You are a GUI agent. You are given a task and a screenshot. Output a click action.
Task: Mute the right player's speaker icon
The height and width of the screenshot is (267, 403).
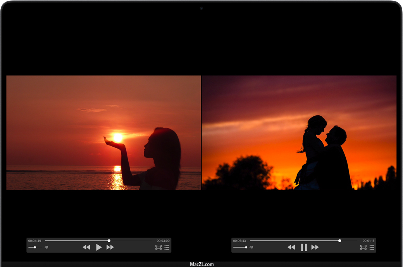(251, 247)
